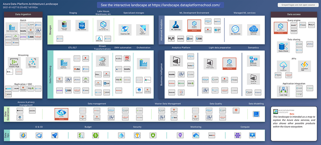Click the 'Data Ingestion' panel header
This screenshot has width=321, height=145.
(23, 14)
